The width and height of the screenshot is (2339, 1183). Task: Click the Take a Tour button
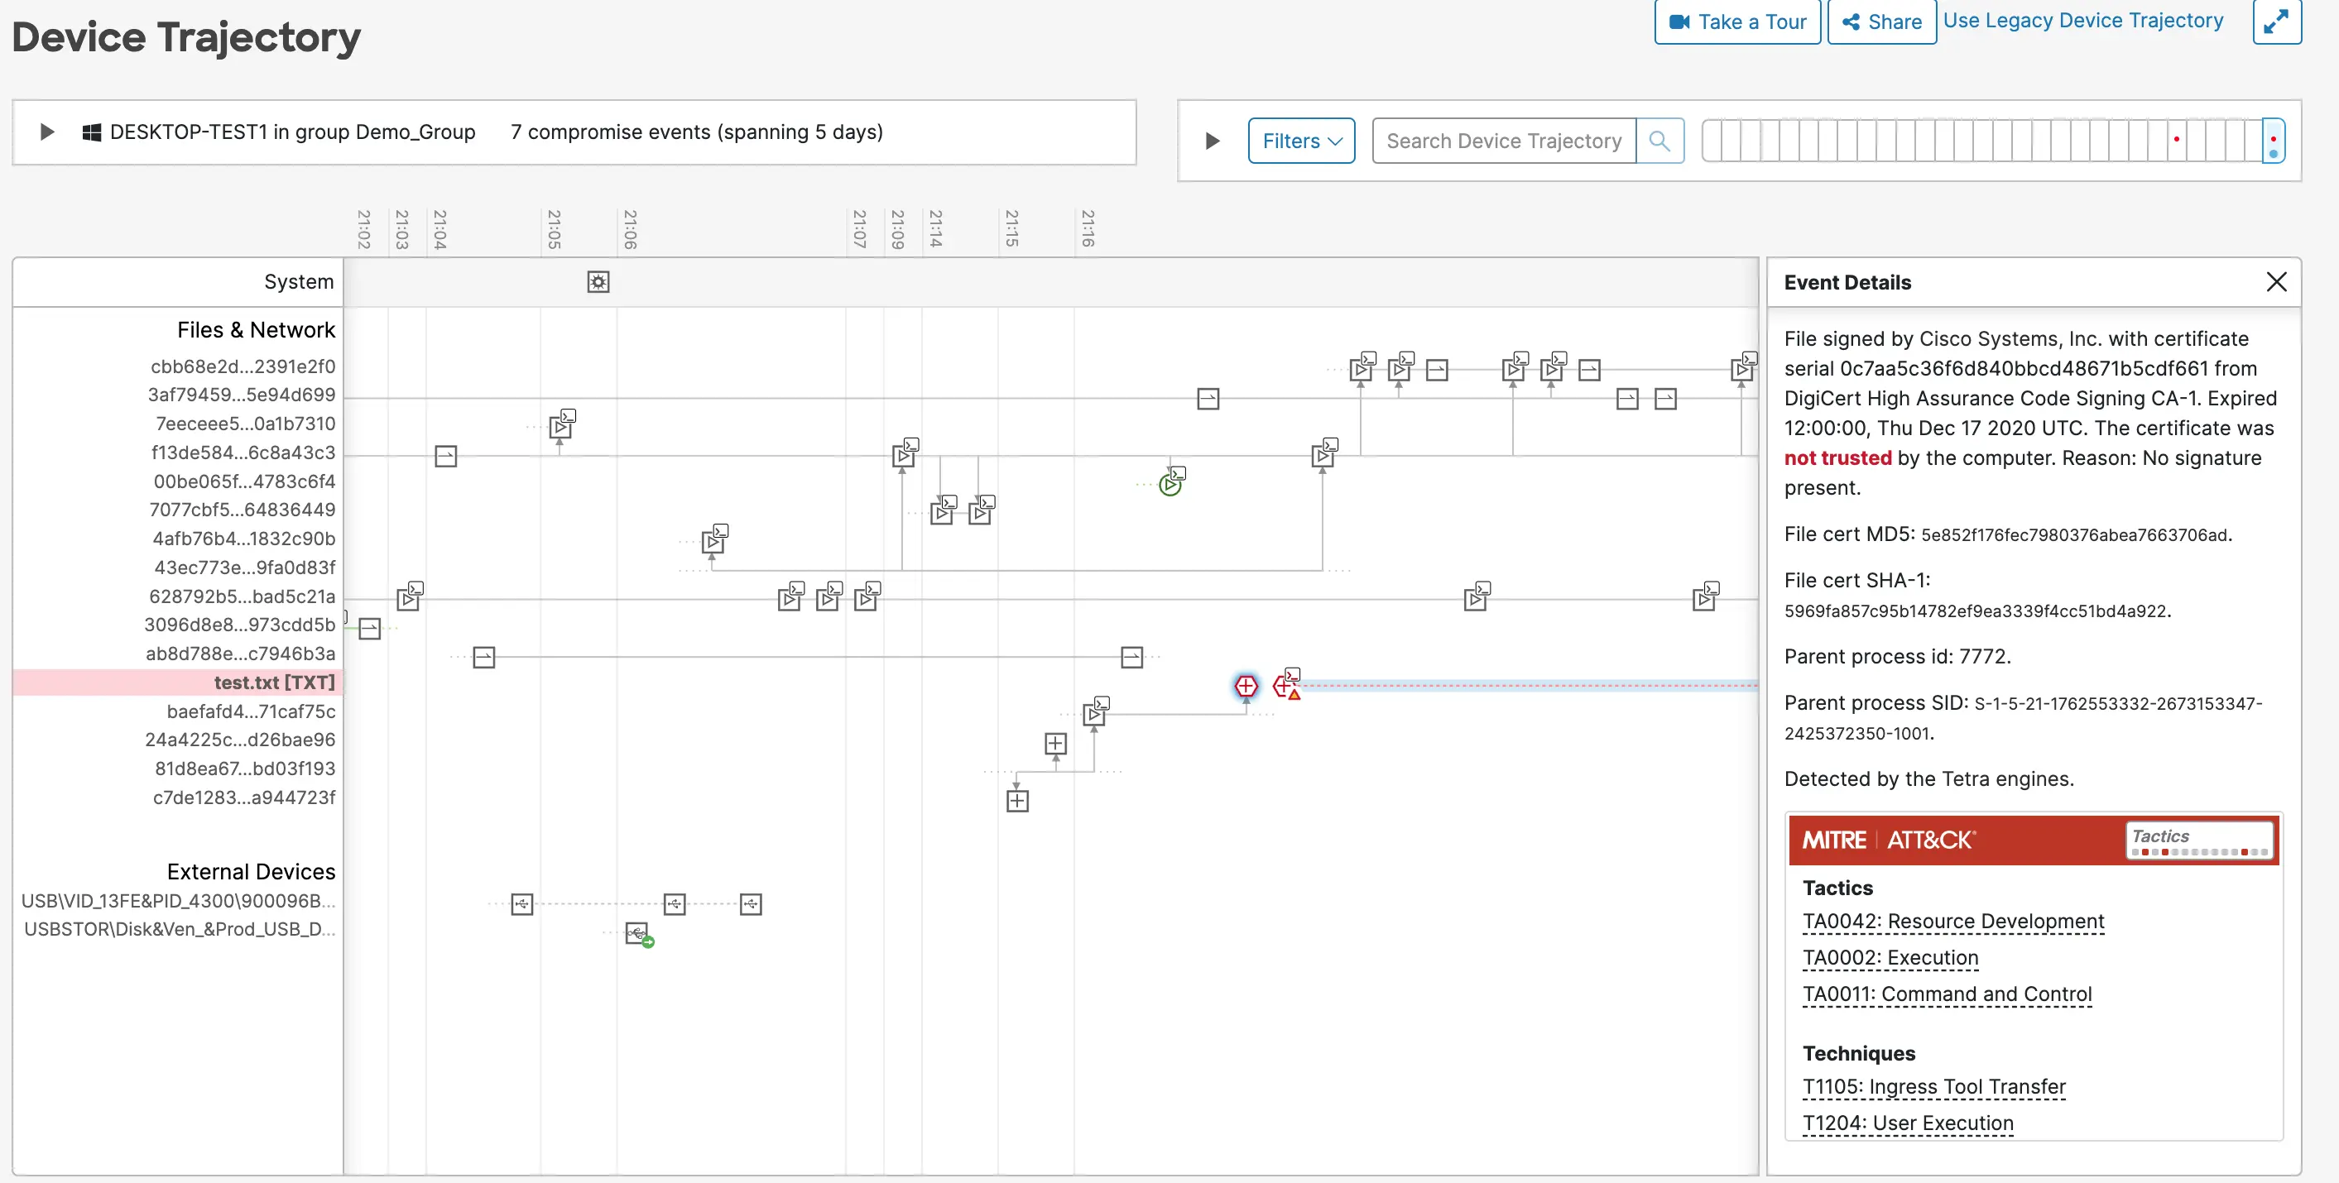click(x=1736, y=22)
